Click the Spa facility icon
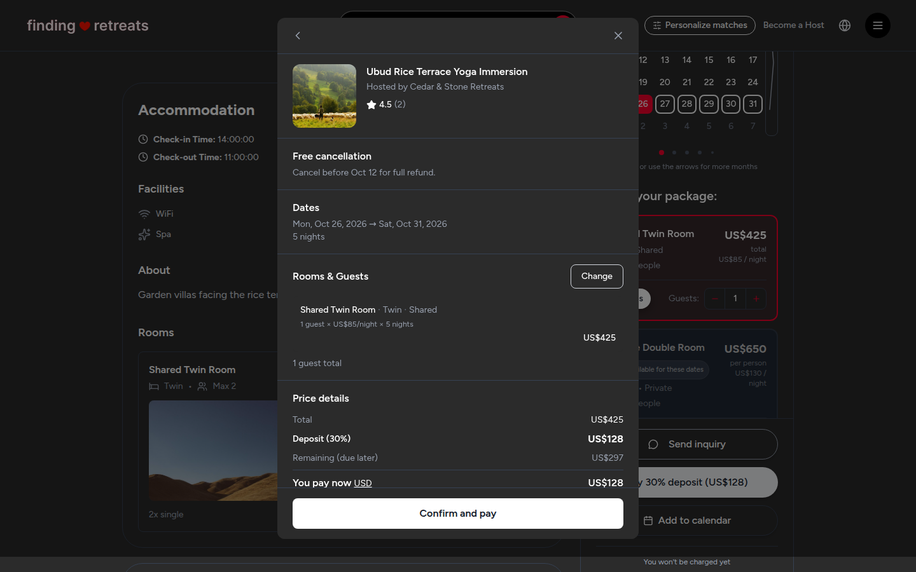This screenshot has height=572, width=916. [x=144, y=235]
